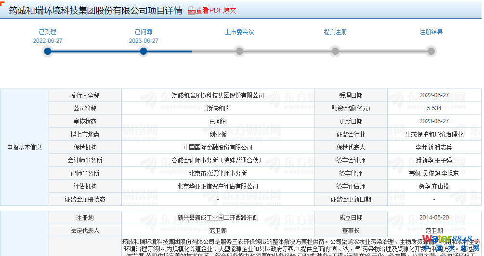Click the 上市委会议 gray timeline node

[x=239, y=51]
